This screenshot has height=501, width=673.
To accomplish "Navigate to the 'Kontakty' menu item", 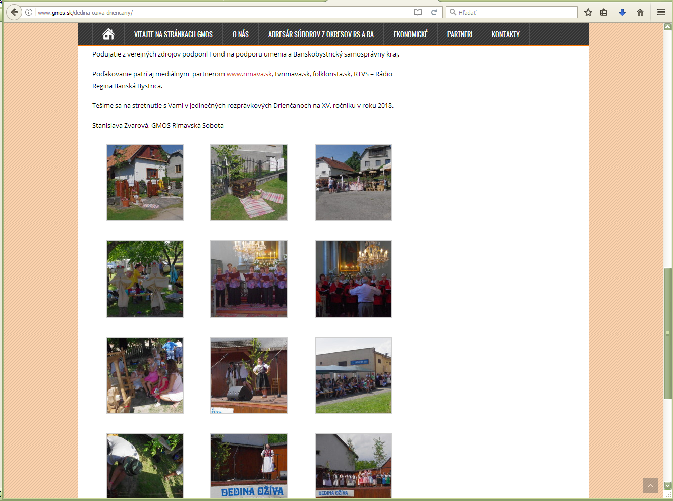I will click(x=506, y=34).
